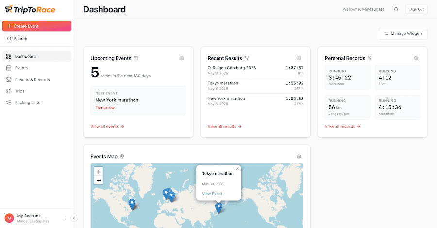Image resolution: width=437 pixels, height=228 pixels.
Task: Open the My Account options menu
Action: pos(66,218)
